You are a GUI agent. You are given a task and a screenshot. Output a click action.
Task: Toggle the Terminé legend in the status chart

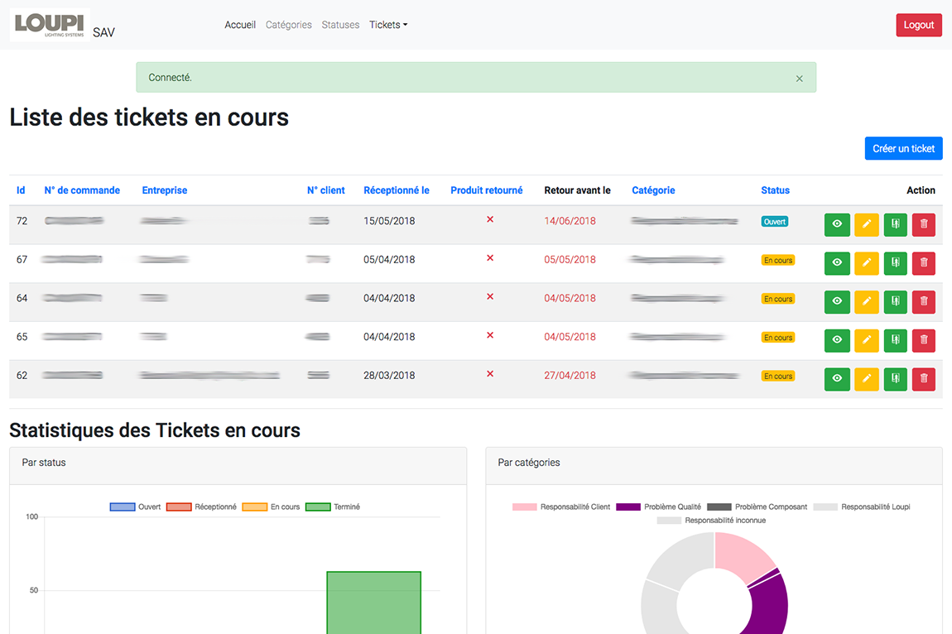(333, 507)
